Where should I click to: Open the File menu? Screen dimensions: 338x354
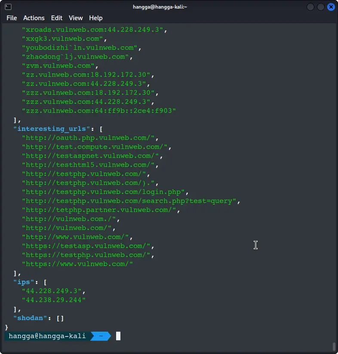[x=12, y=18]
